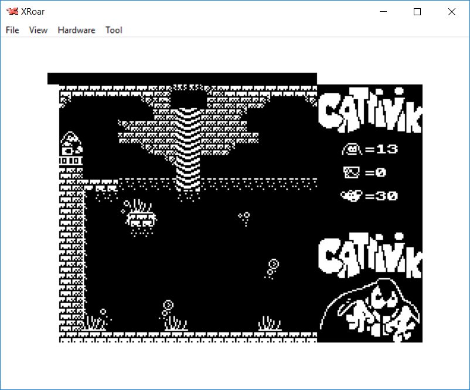Click the spiky-haired player character sprite
The image size is (470, 390).
click(141, 218)
